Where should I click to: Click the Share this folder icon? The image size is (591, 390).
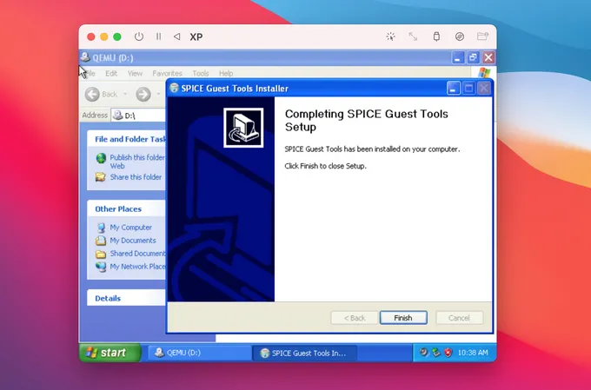(100, 176)
